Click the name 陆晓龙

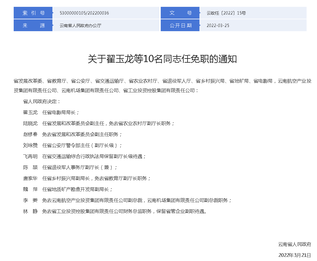(30, 124)
